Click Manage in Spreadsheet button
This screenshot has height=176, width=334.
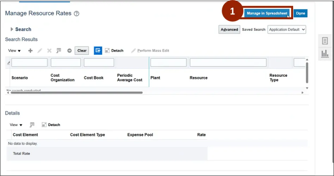tap(267, 13)
